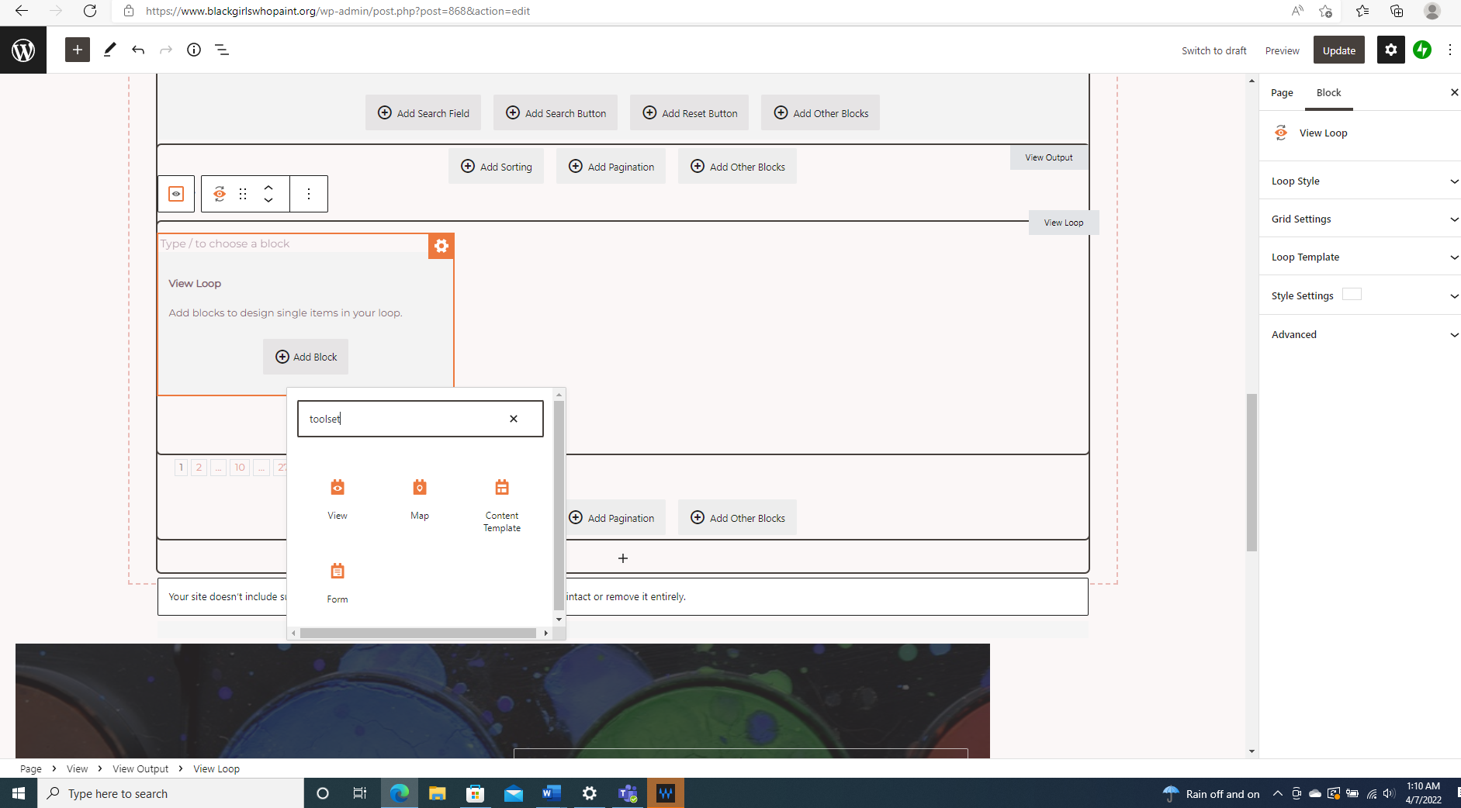This screenshot has width=1461, height=808.
Task: Switch to the Page tab
Action: click(1282, 92)
